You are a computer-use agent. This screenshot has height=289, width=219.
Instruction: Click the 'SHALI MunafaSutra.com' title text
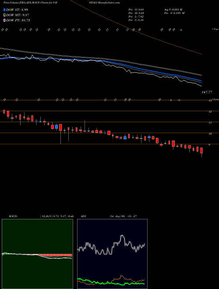coord(105,3)
